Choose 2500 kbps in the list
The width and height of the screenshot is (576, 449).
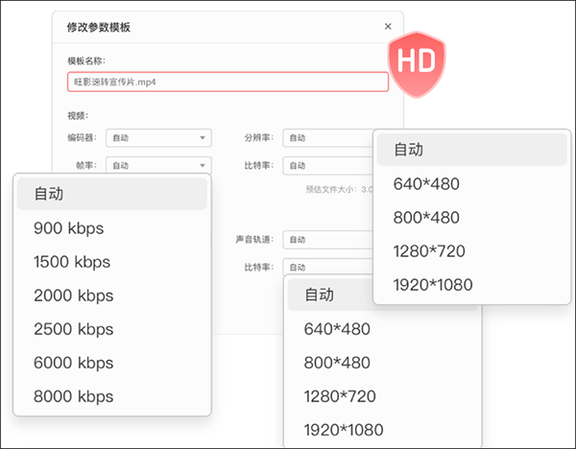111,329
